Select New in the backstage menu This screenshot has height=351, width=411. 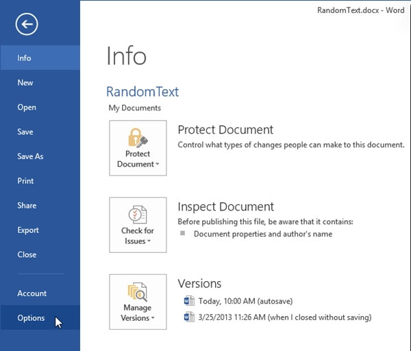pos(40,83)
